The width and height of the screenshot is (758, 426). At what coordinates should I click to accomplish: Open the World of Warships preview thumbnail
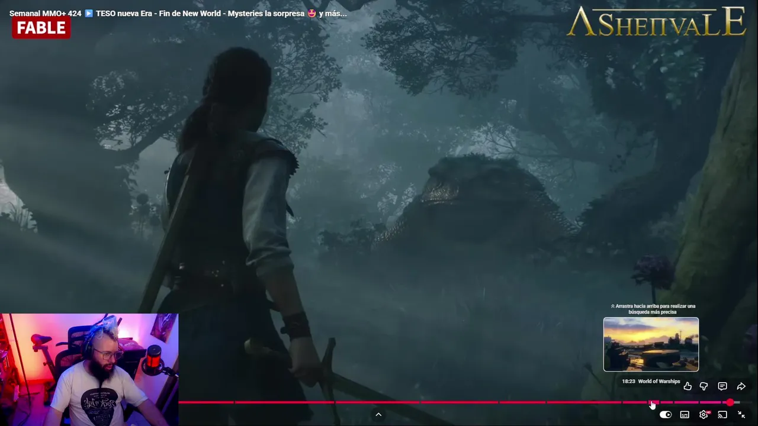pos(651,344)
